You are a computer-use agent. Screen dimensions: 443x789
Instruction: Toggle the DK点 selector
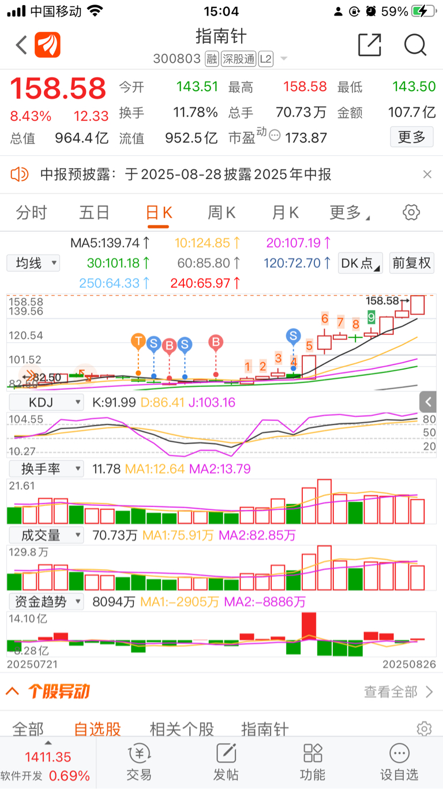[x=361, y=263]
